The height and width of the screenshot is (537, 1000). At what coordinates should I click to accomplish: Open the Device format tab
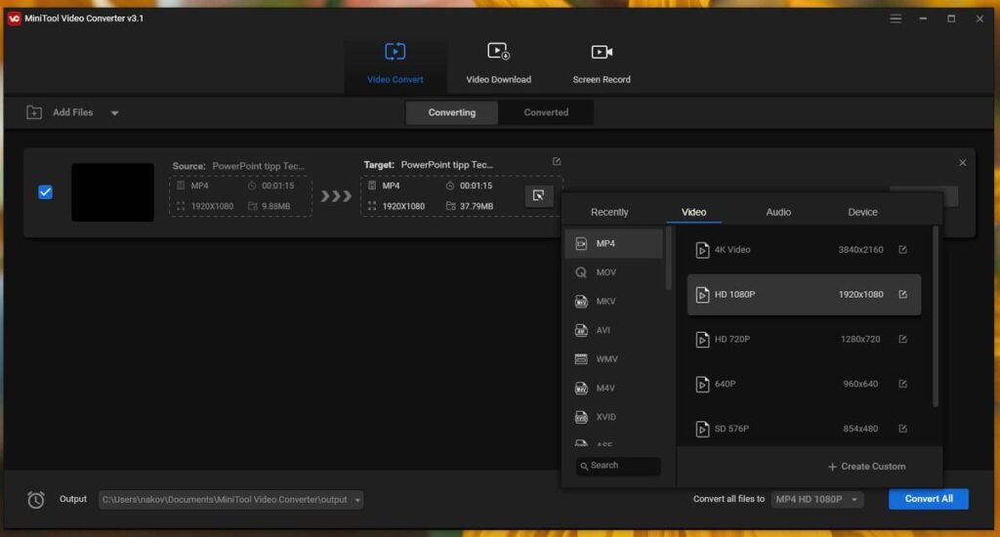(x=862, y=212)
